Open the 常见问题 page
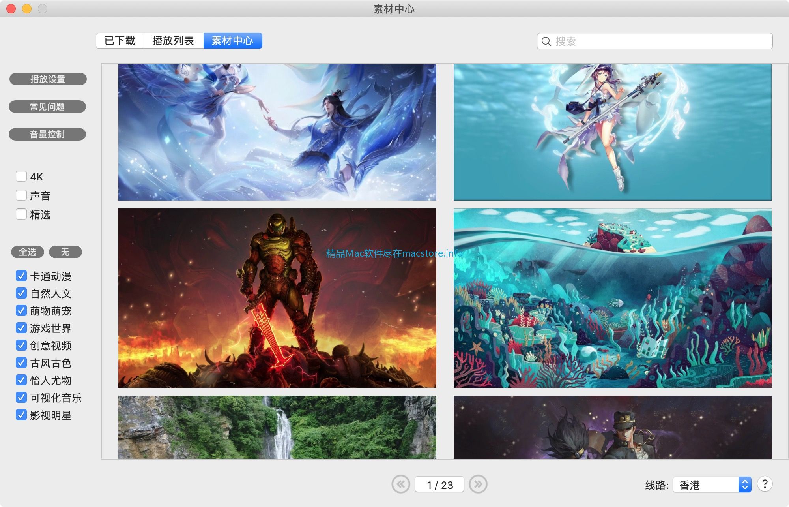 (47, 107)
